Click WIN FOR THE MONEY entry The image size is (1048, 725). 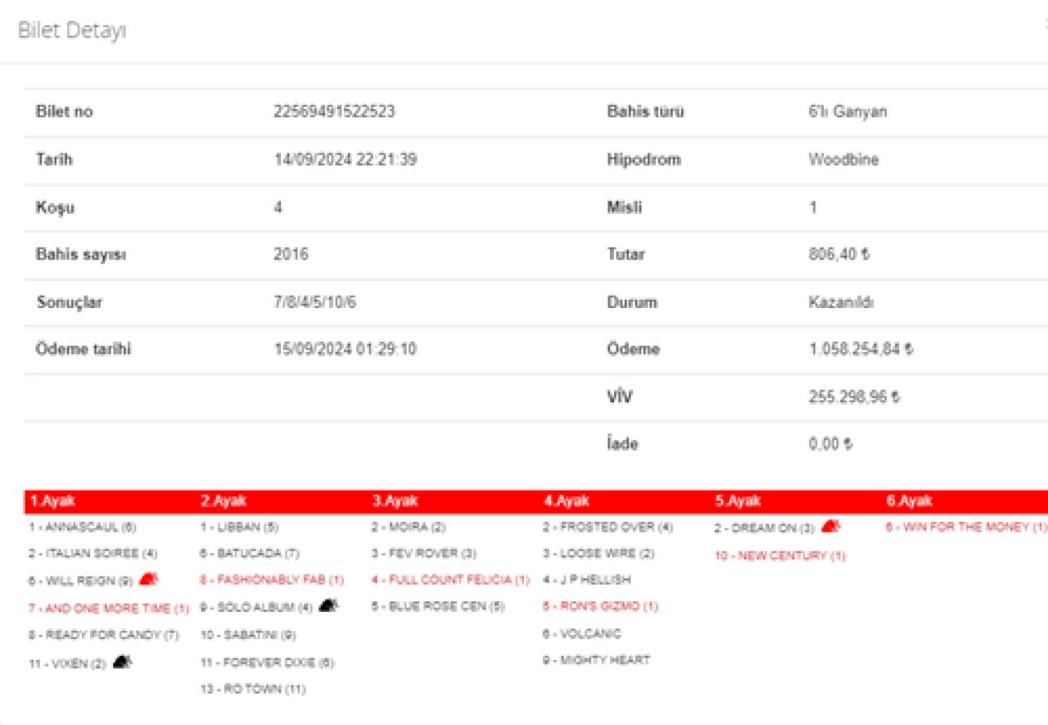click(x=966, y=528)
